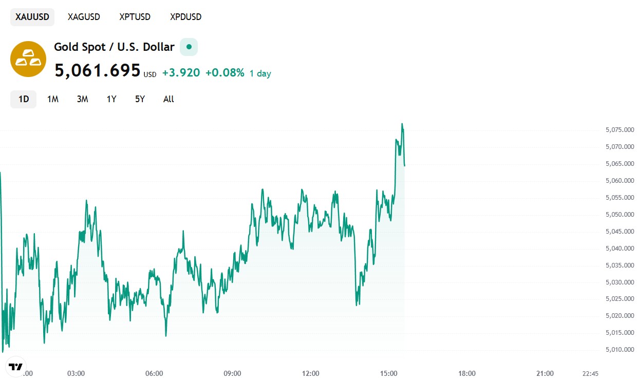Select the All timeframe
The image size is (637, 380).
[168, 99]
